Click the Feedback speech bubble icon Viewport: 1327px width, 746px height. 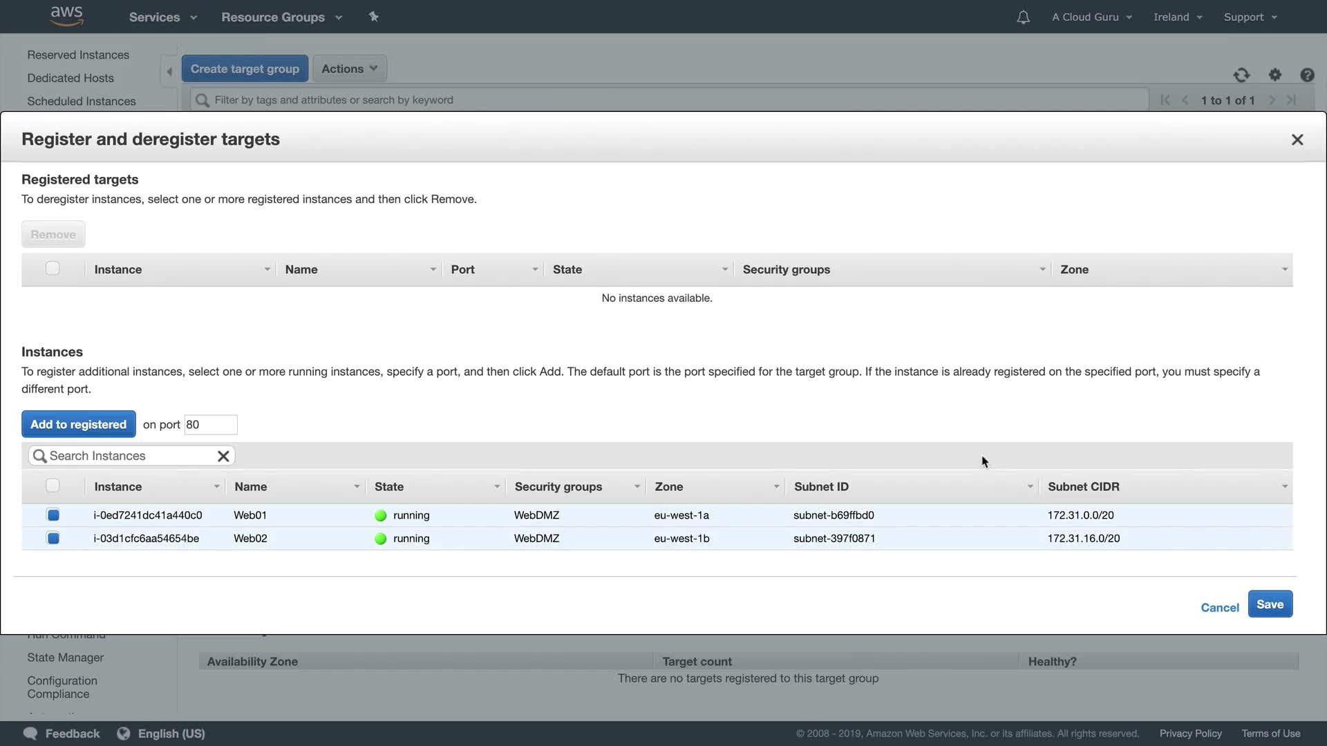coord(30,734)
